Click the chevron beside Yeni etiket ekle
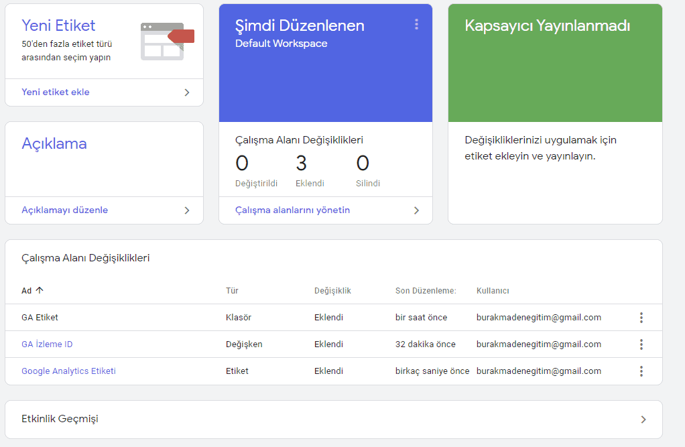 pyautogui.click(x=187, y=92)
